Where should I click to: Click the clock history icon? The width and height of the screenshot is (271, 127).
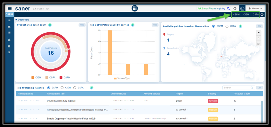tap(262, 15)
